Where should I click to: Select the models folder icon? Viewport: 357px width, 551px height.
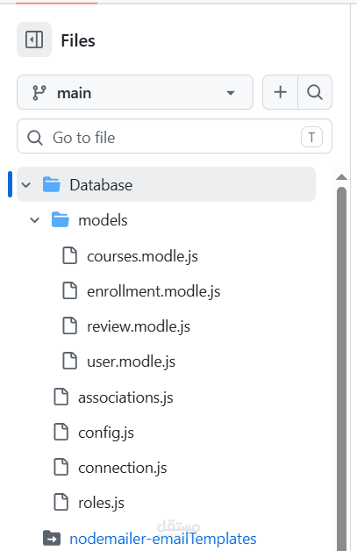point(61,220)
